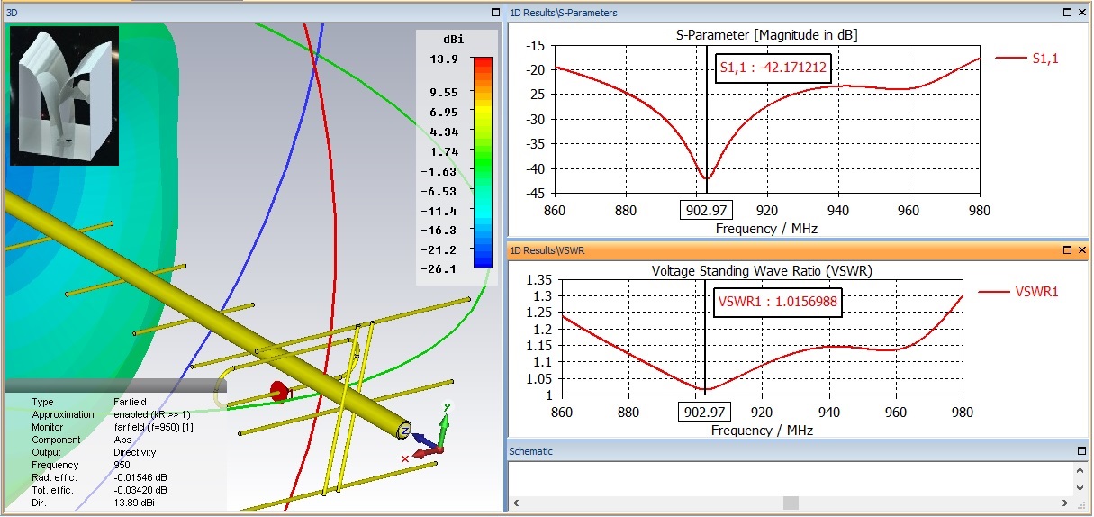The width and height of the screenshot is (1094, 517).
Task: Maximize the 3D view panel
Action: pos(495,13)
